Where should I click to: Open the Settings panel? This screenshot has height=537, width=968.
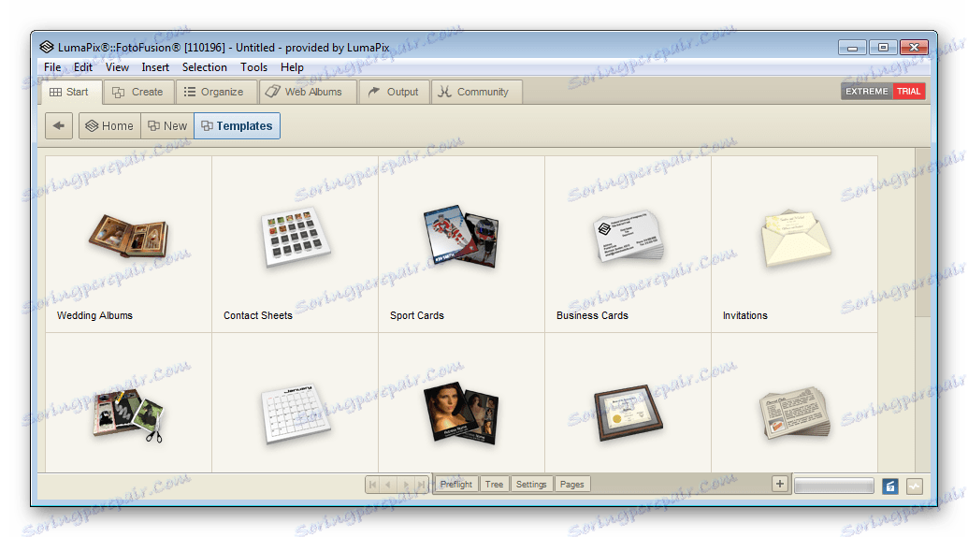pyautogui.click(x=531, y=485)
